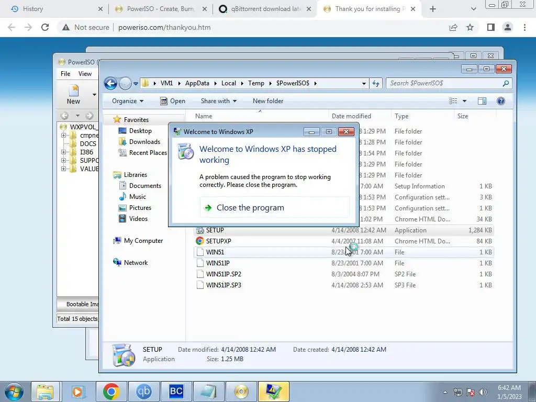Reload the Chrome page
The image size is (536, 402).
(x=45, y=27)
